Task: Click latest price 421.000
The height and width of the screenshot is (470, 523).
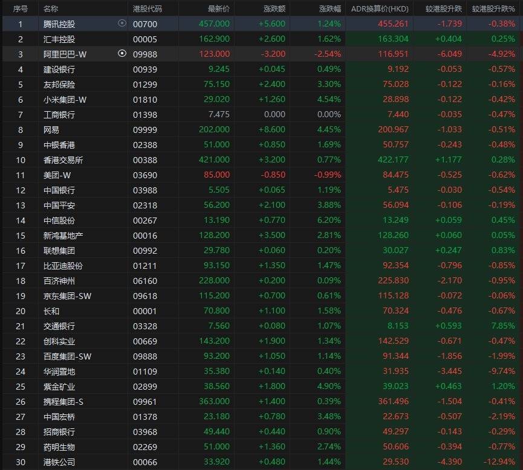Action: pyautogui.click(x=214, y=159)
